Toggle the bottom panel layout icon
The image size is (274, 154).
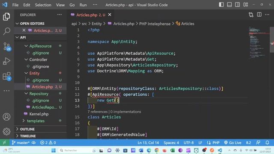[229, 5]
